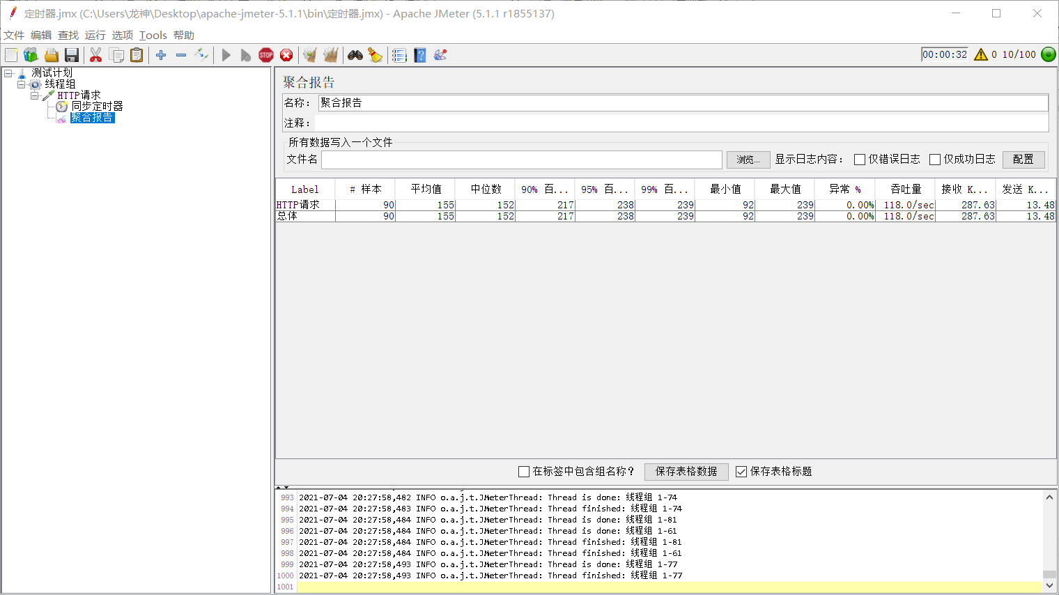Screen dimensions: 1059x595
Task: Collapse the 测试计划 tree node
Action: [8, 73]
